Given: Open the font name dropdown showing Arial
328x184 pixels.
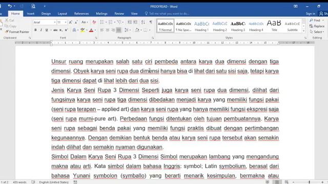Looking at the screenshot, I should [55, 22].
